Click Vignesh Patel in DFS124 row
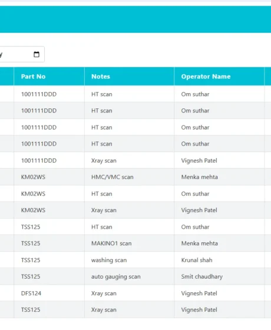The height and width of the screenshot is (330, 271). click(199, 293)
